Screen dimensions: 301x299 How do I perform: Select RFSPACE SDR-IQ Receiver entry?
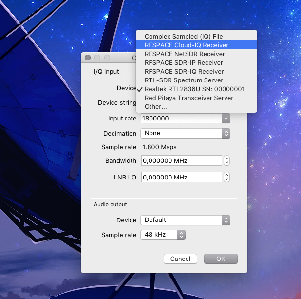(196, 72)
